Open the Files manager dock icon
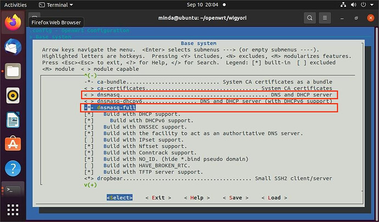The width and height of the screenshot is (379, 222). click(x=13, y=71)
